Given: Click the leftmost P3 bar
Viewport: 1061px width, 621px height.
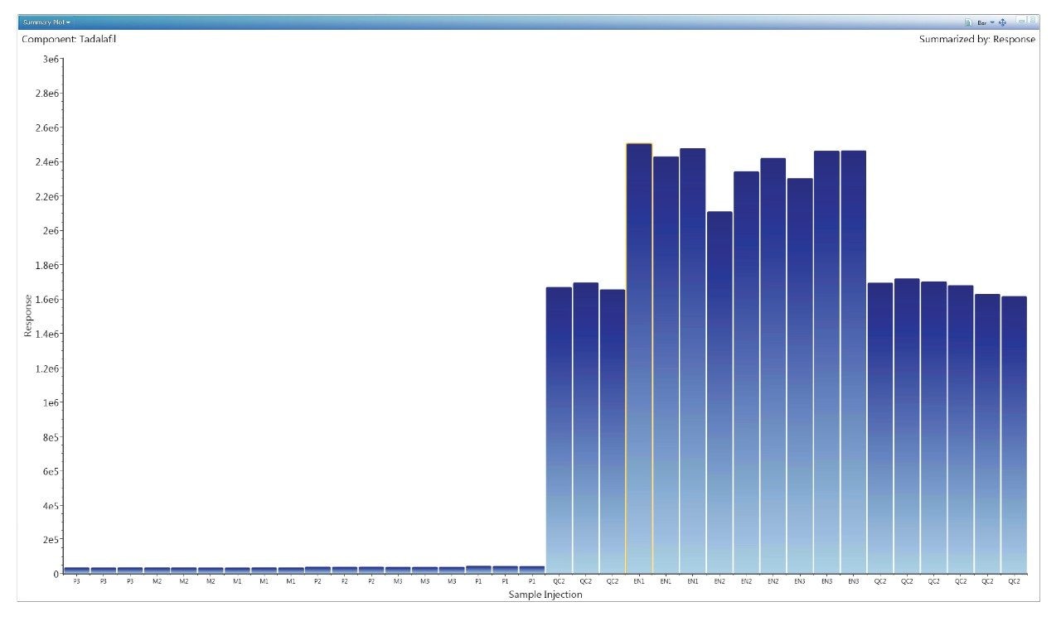Looking at the screenshot, I should (76, 570).
